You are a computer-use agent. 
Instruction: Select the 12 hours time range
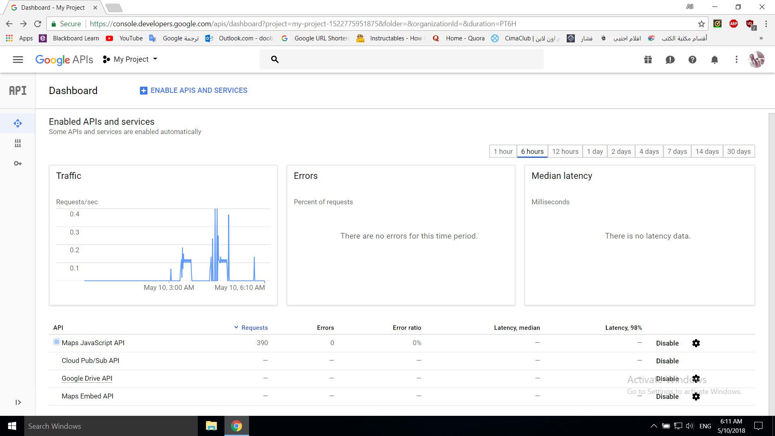(565, 151)
